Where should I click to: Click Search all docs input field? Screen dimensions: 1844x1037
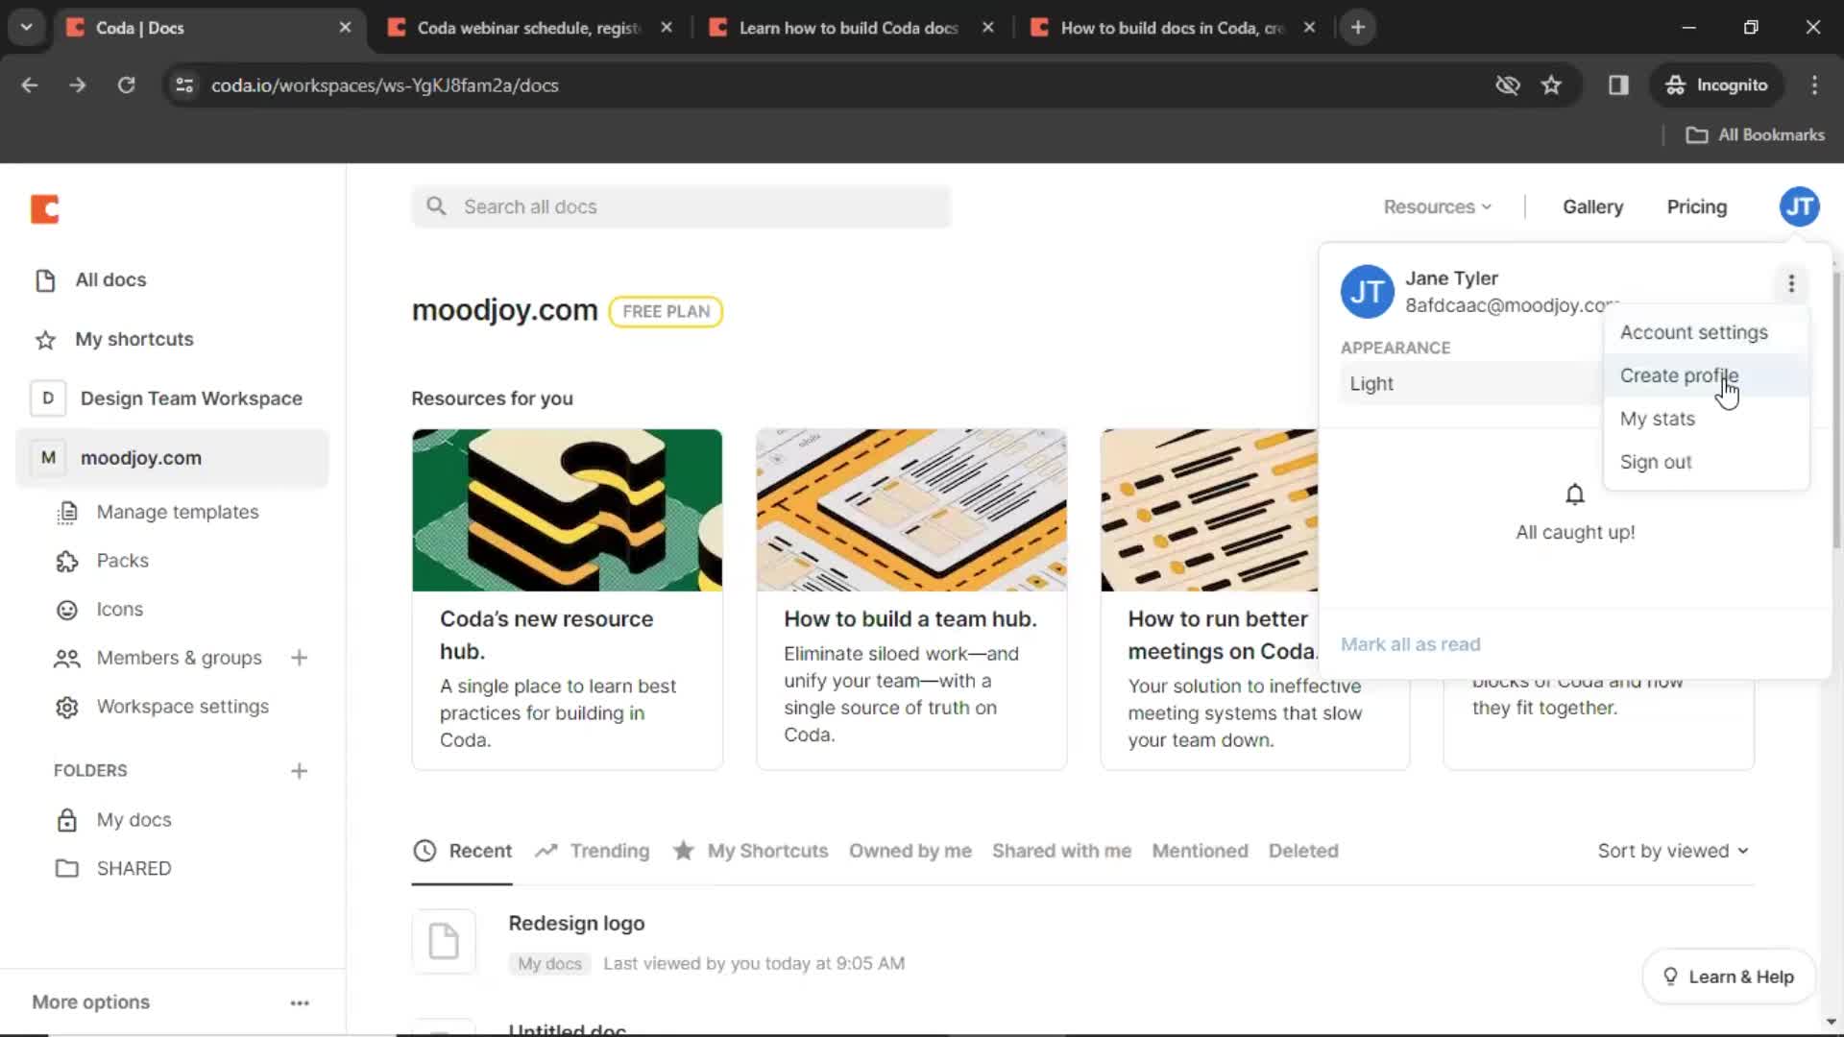684,206
